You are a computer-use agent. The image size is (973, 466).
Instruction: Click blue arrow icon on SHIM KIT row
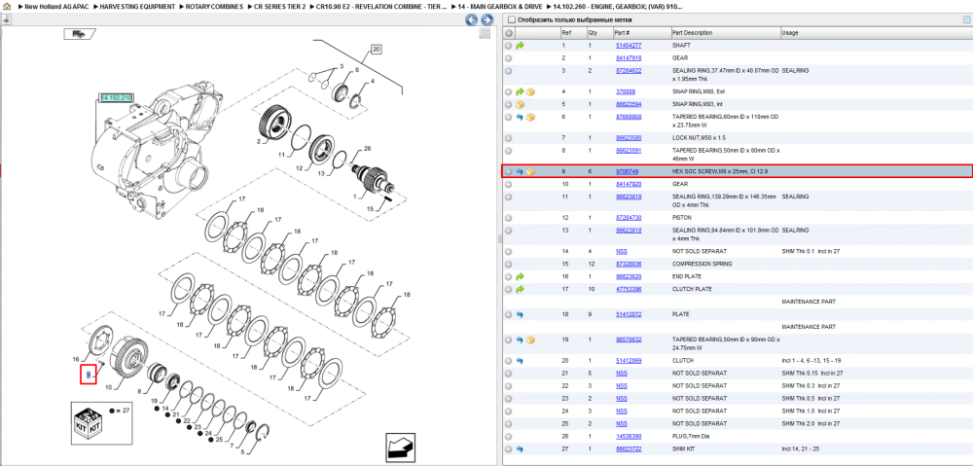coord(520,448)
